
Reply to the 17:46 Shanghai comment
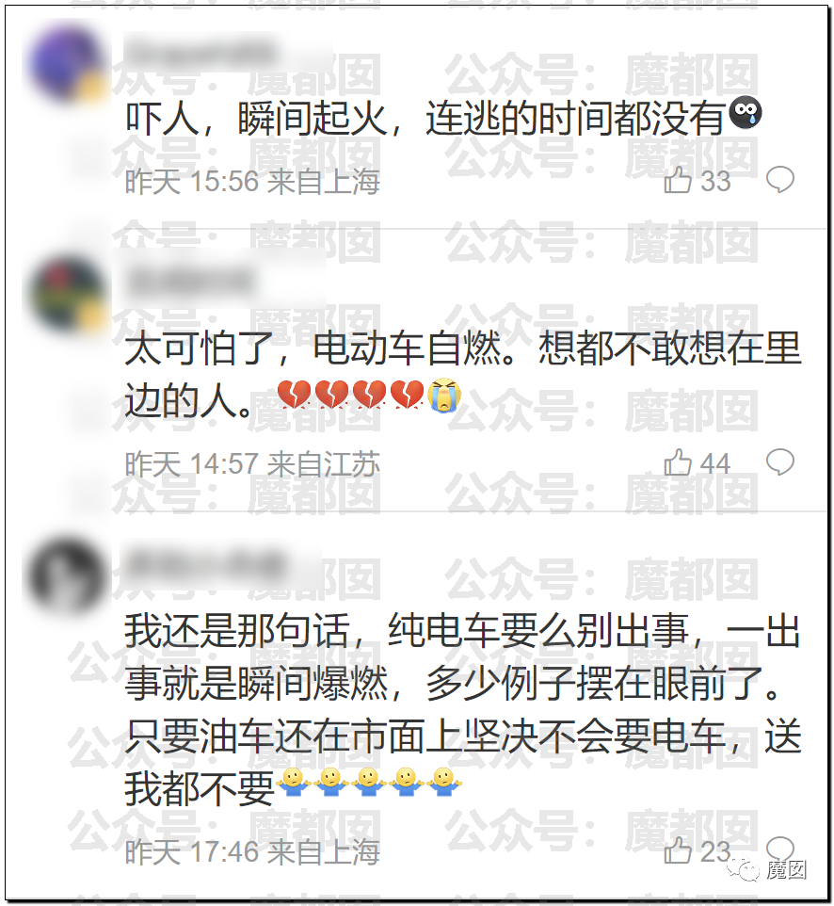click(x=779, y=849)
